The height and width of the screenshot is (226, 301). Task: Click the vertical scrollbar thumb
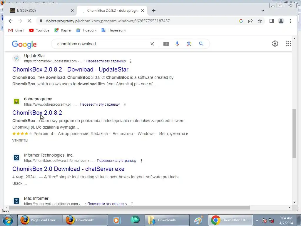(294, 133)
